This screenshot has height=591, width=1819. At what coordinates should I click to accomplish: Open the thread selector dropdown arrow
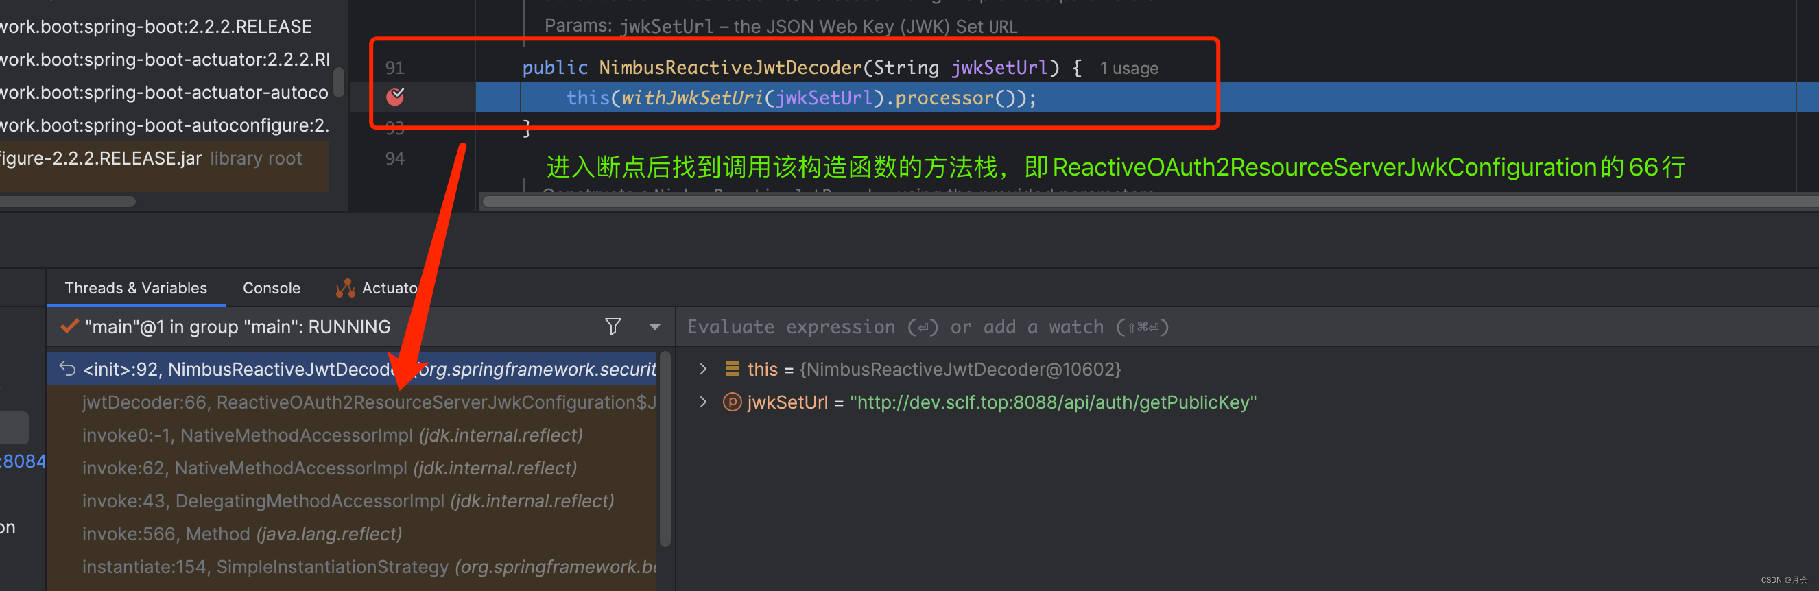pos(654,327)
